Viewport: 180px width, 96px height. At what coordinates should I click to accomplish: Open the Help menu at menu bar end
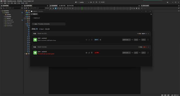click(27, 3)
